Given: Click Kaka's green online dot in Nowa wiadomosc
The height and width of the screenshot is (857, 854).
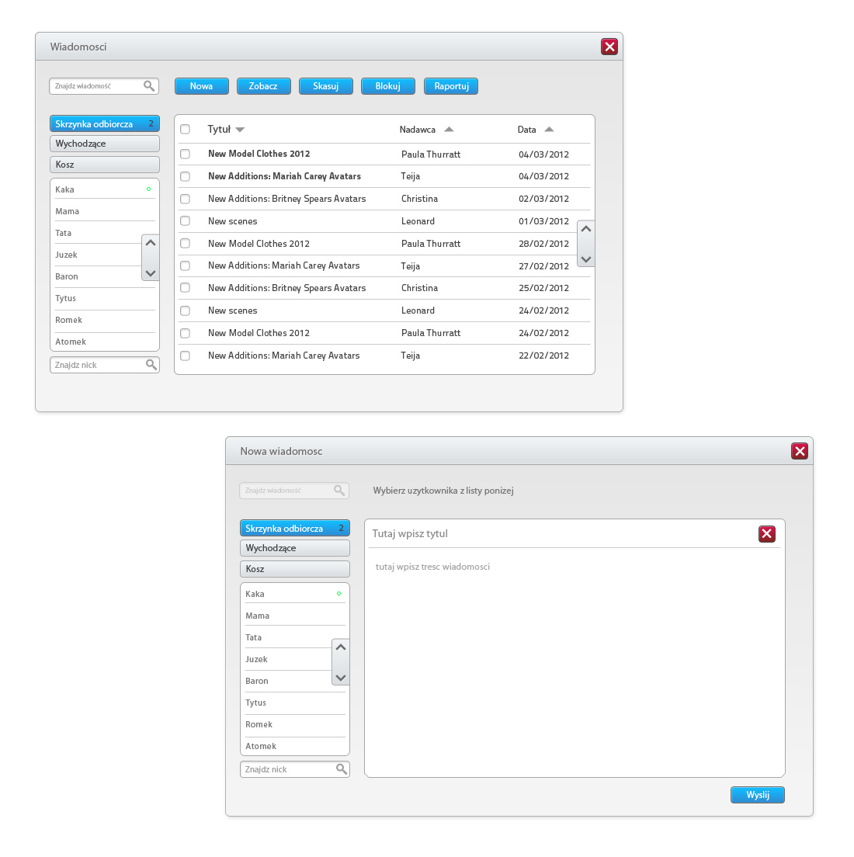Looking at the screenshot, I should [338, 594].
